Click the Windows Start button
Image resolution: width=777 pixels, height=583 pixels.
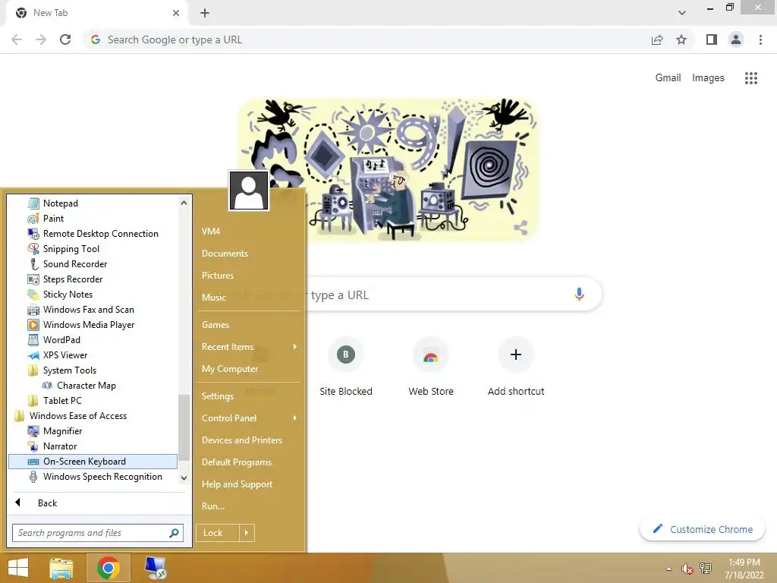[18, 568]
